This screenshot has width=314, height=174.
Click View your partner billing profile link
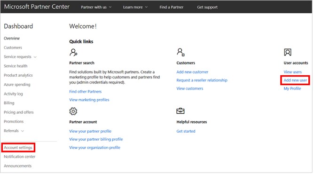96,139
